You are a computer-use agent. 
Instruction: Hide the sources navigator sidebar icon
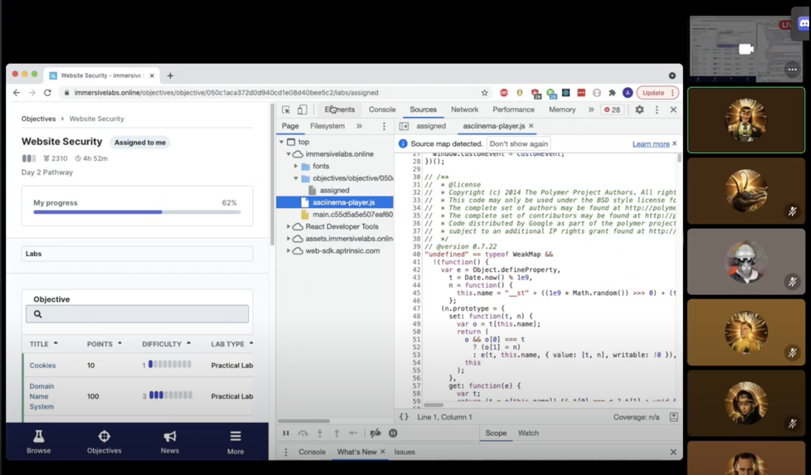(x=404, y=126)
